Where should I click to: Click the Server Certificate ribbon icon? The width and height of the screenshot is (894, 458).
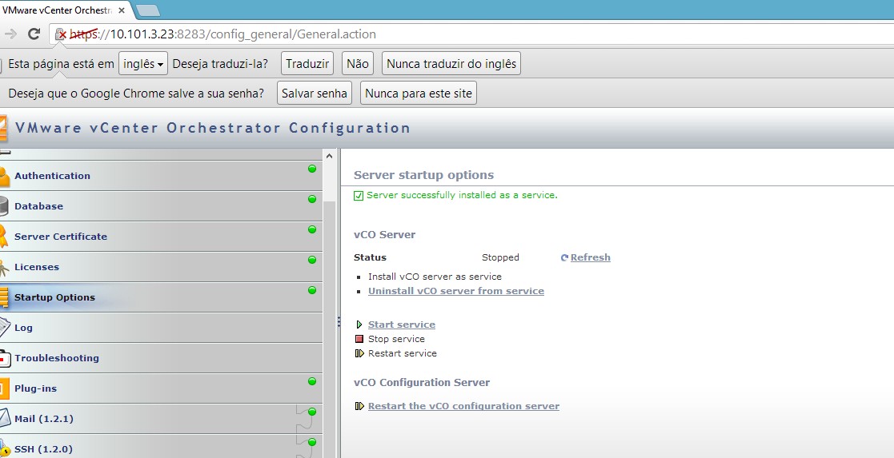pyautogui.click(x=4, y=237)
